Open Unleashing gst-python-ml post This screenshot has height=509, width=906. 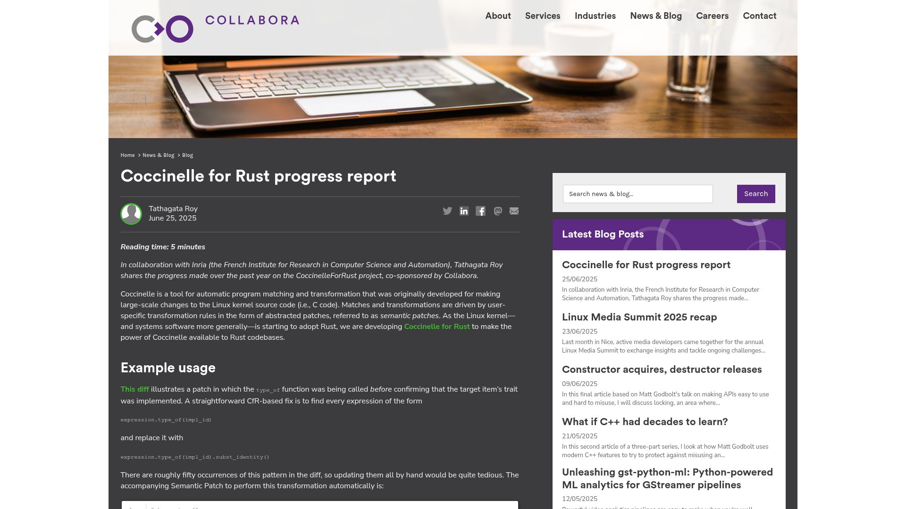[667, 478]
